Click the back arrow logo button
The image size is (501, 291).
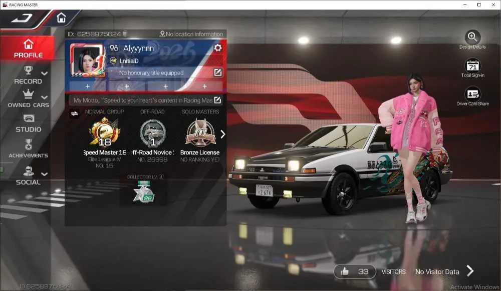click(22, 18)
